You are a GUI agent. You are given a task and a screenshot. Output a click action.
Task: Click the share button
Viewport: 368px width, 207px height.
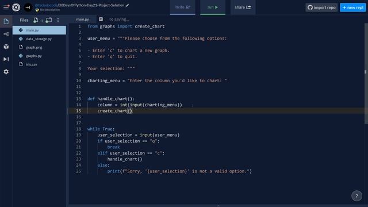pos(243,7)
